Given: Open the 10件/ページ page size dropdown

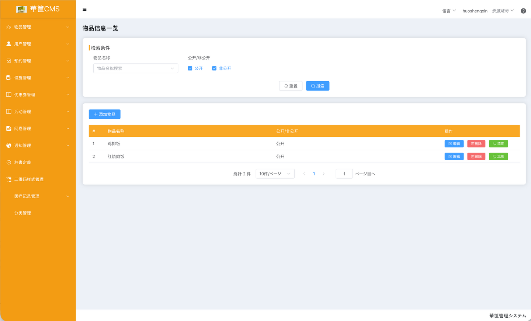Looking at the screenshot, I should tap(275, 174).
